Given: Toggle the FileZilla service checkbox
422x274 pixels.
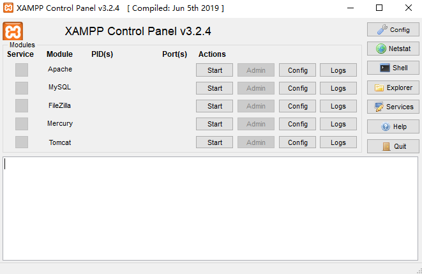Looking at the screenshot, I should (22, 106).
